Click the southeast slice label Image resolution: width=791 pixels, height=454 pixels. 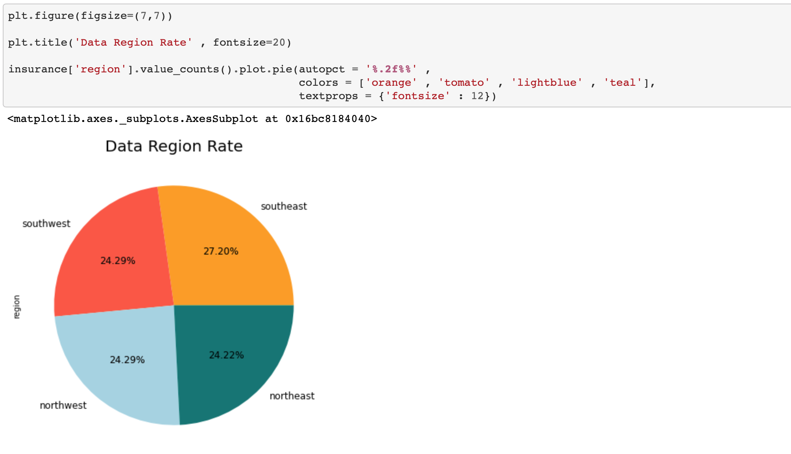click(284, 207)
